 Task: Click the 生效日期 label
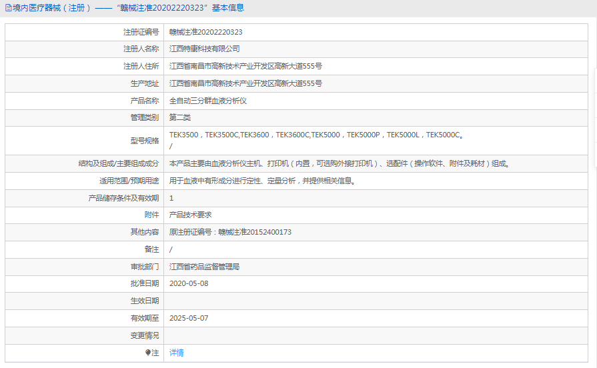(145, 301)
